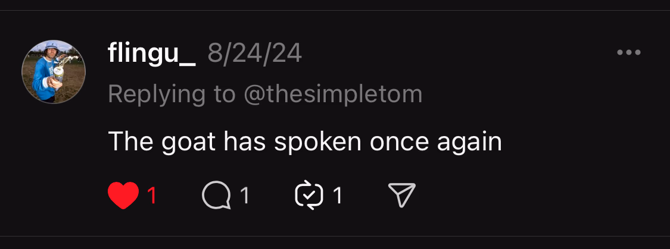
Task: Open the reply speech bubble icon
Action: pyautogui.click(x=216, y=196)
